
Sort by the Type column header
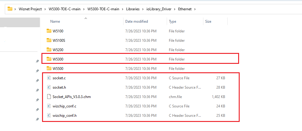coord(172,21)
